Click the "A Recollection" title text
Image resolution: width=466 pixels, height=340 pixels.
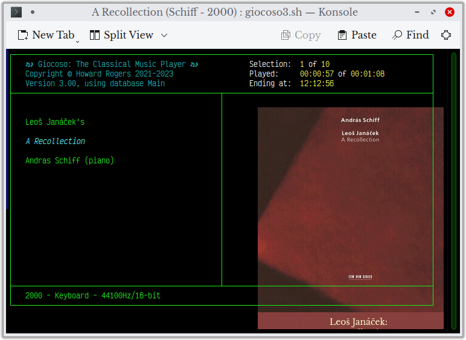pyautogui.click(x=55, y=141)
